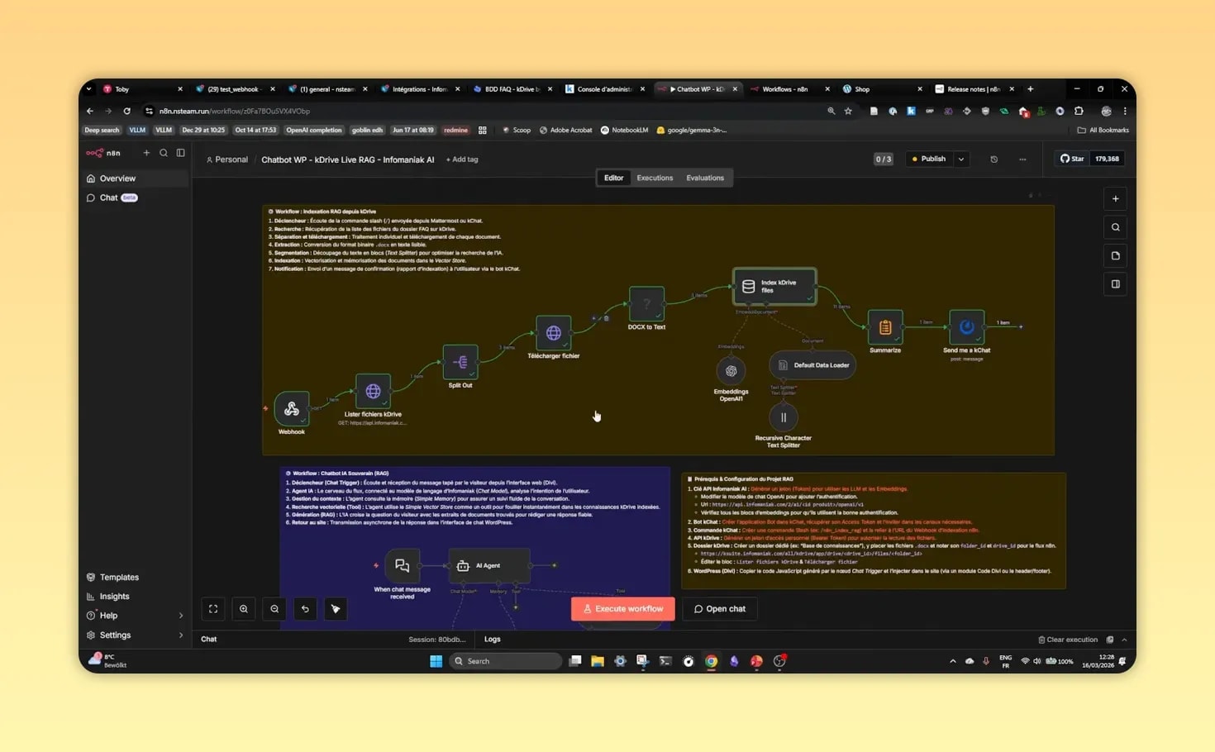Click the Execute workflow button
The image size is (1215, 752).
click(x=622, y=608)
